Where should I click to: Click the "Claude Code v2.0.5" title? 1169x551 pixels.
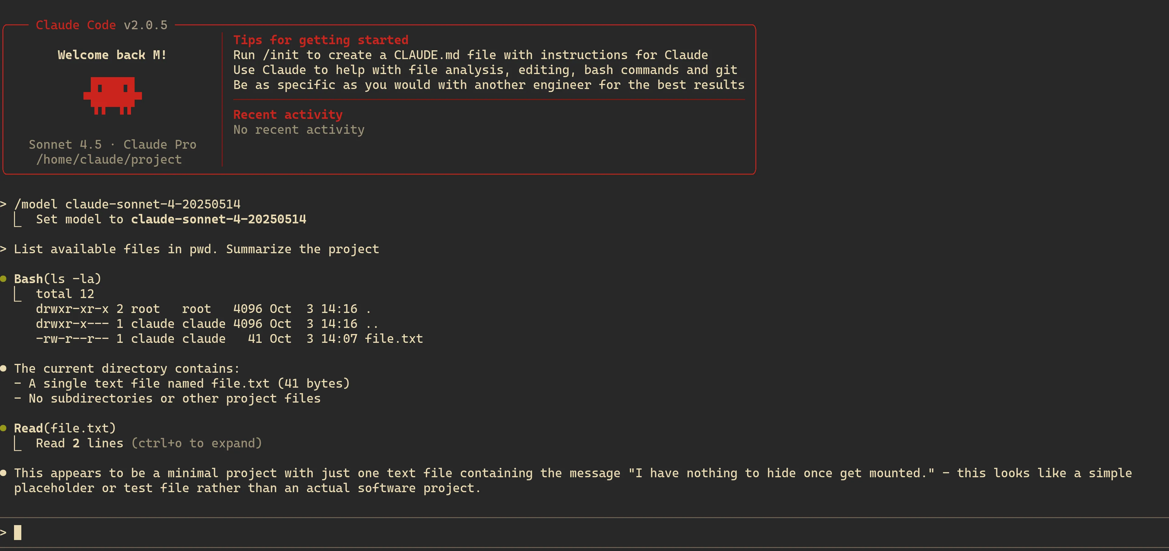tap(102, 25)
